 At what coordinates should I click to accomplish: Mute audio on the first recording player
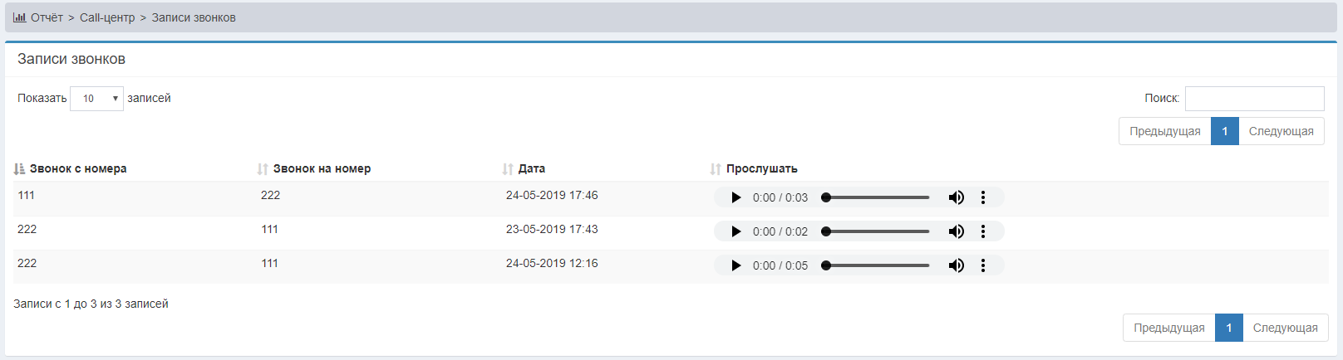pyautogui.click(x=956, y=197)
